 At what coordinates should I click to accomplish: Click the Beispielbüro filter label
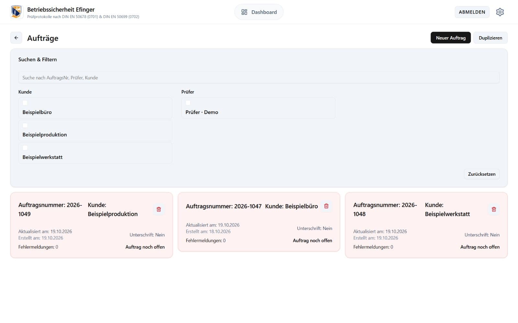pyautogui.click(x=37, y=112)
